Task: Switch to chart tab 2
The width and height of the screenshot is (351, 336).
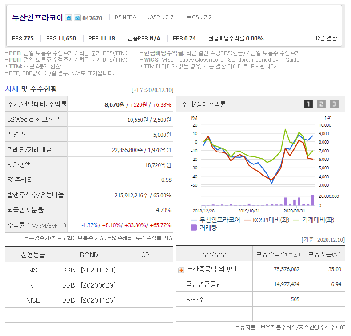Action: point(321,104)
